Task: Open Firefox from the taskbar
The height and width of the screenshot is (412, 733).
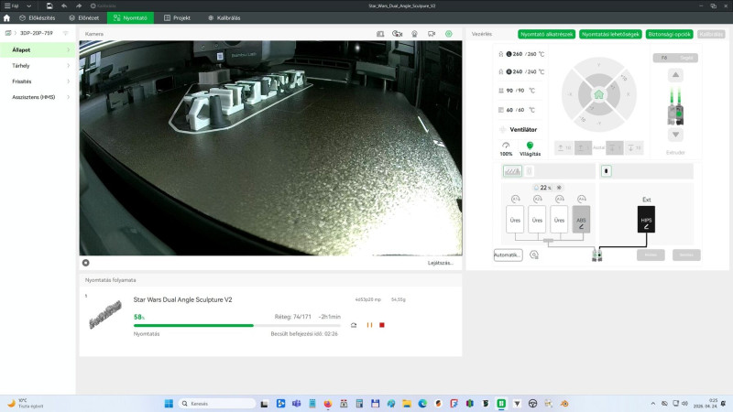Action: pos(328,404)
